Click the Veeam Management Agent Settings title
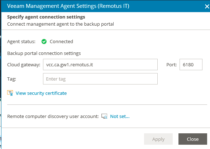Image resolution: width=210 pixels, height=149 pixels. pyautogui.click(x=68, y=6)
